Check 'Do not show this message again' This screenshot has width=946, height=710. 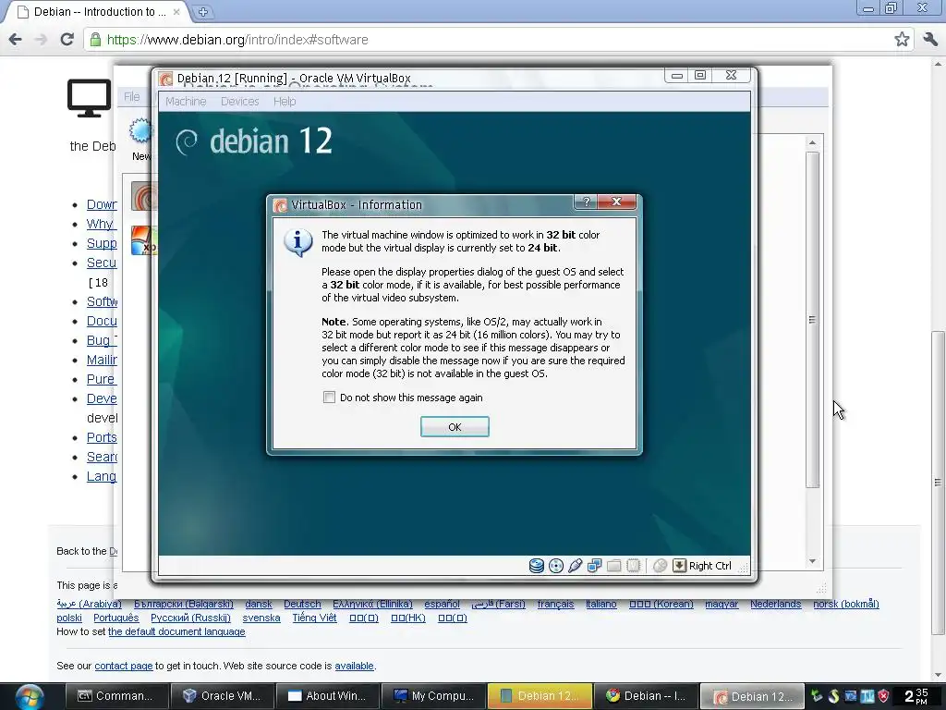329,398
